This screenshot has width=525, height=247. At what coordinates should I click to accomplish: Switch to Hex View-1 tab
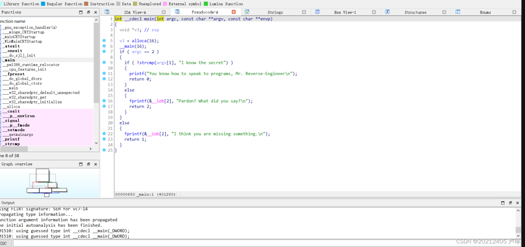tap(345, 12)
